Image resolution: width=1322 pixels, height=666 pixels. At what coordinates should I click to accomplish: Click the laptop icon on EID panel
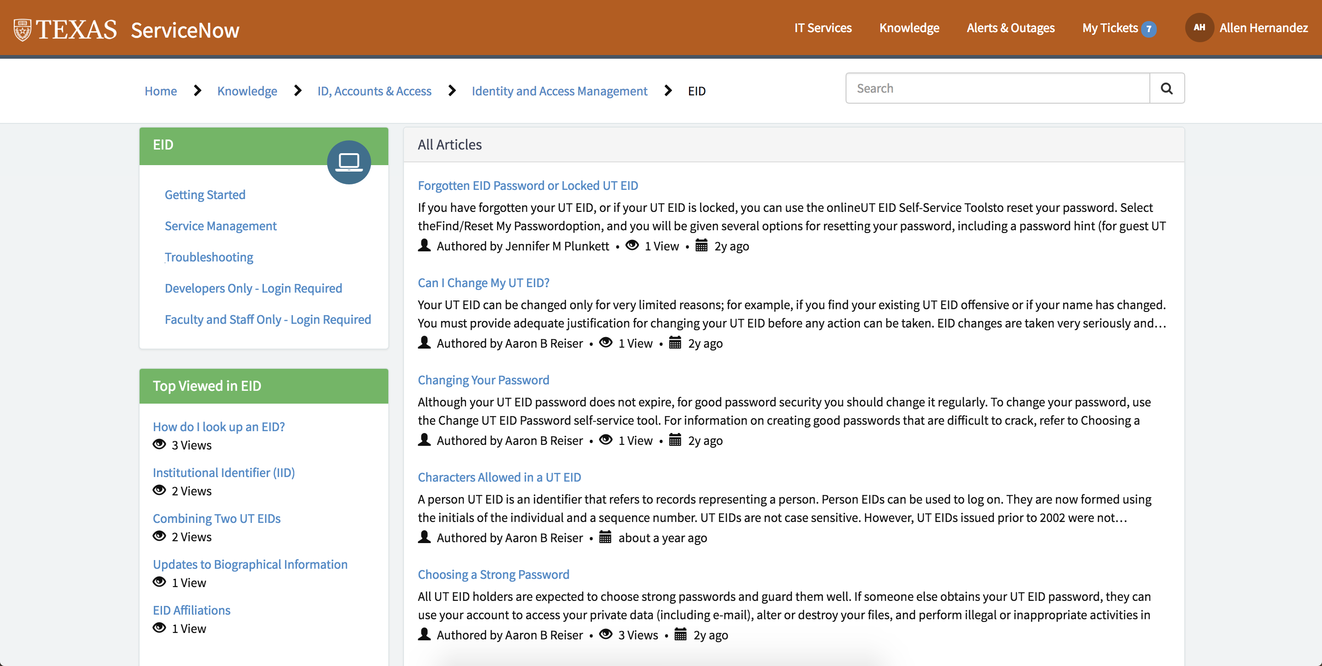pyautogui.click(x=348, y=162)
